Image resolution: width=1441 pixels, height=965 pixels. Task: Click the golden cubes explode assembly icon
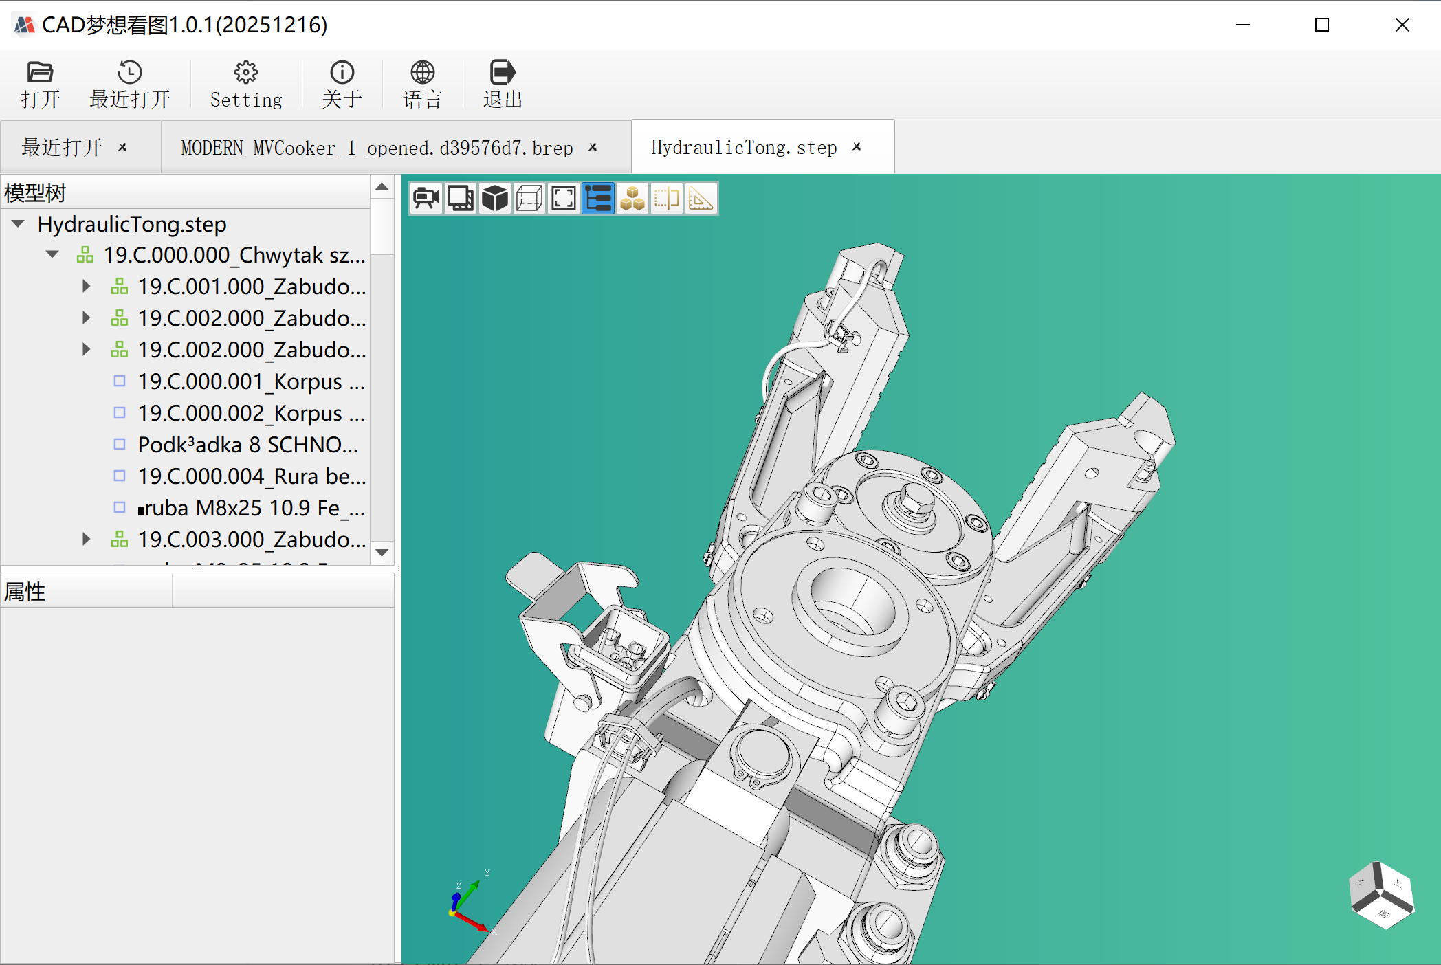click(632, 199)
